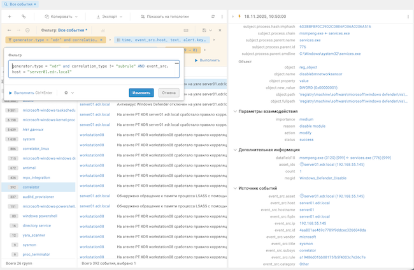Refresh the events list
Viewport: 414px width, 270px height.
pyautogui.click(x=213, y=17)
